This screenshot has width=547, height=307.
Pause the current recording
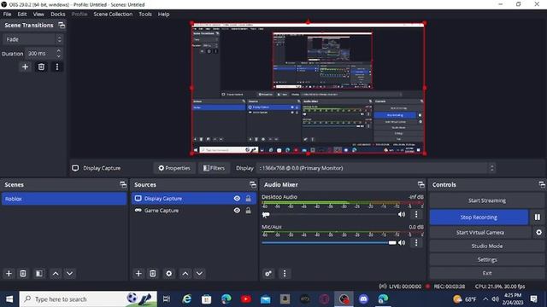[538, 217]
